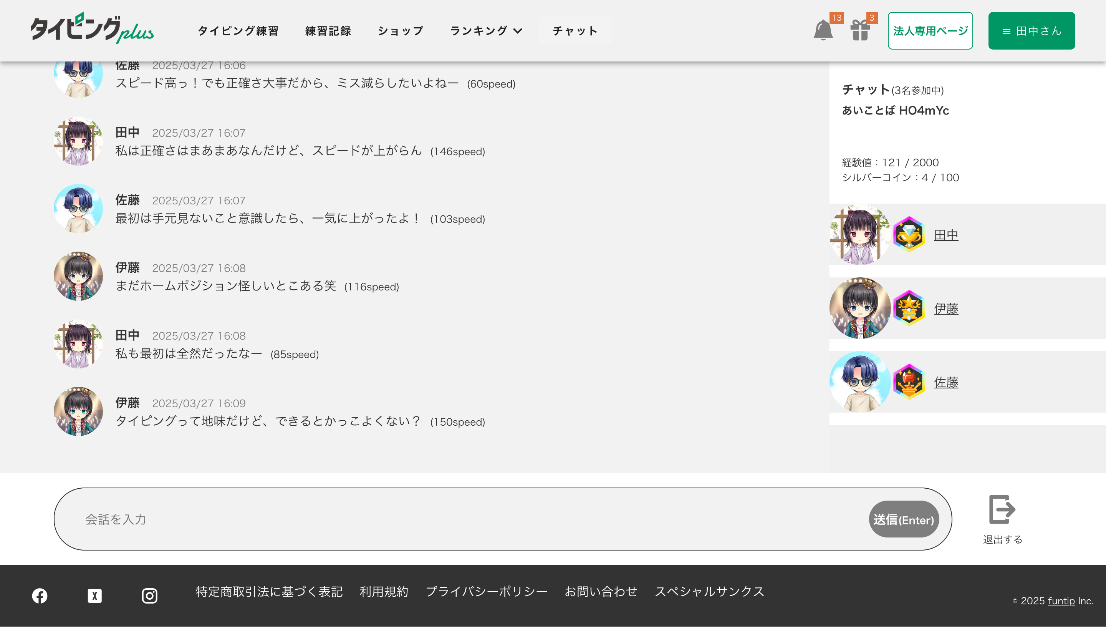Viewport: 1106px width, 627px height.
Task: Go to タイピング練習 in the navigation
Action: [238, 31]
